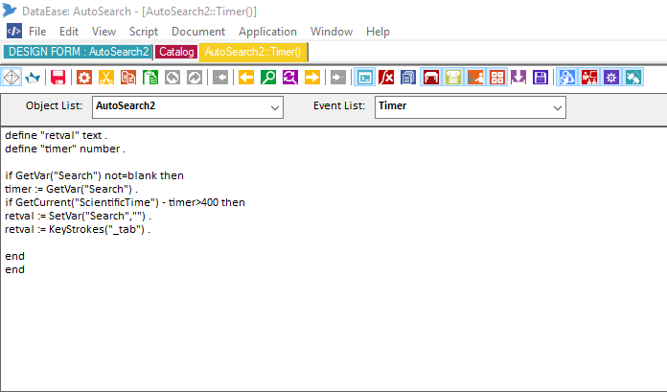The image size is (667, 392).
Task: Click the purple gear icon
Action: (611, 78)
